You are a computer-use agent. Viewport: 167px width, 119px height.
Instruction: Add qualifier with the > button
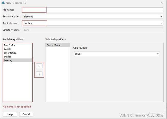click(39, 66)
